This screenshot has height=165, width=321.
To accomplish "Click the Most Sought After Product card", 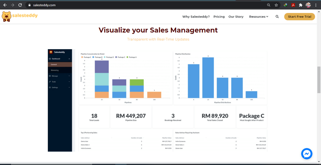I will point(252,117).
